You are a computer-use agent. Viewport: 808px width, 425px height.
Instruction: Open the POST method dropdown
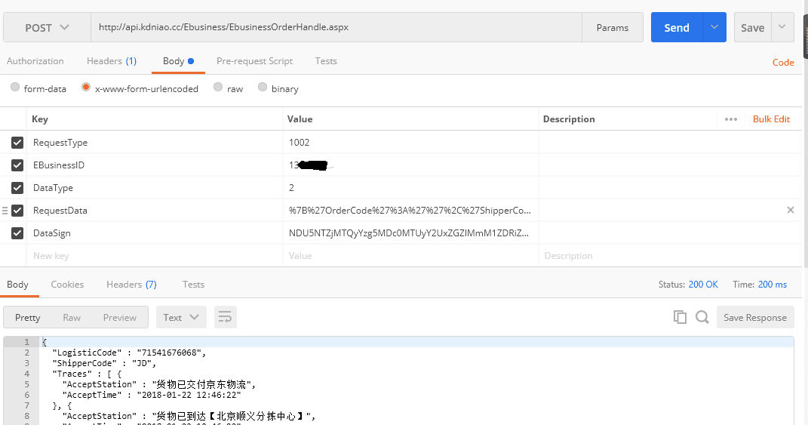click(x=47, y=27)
